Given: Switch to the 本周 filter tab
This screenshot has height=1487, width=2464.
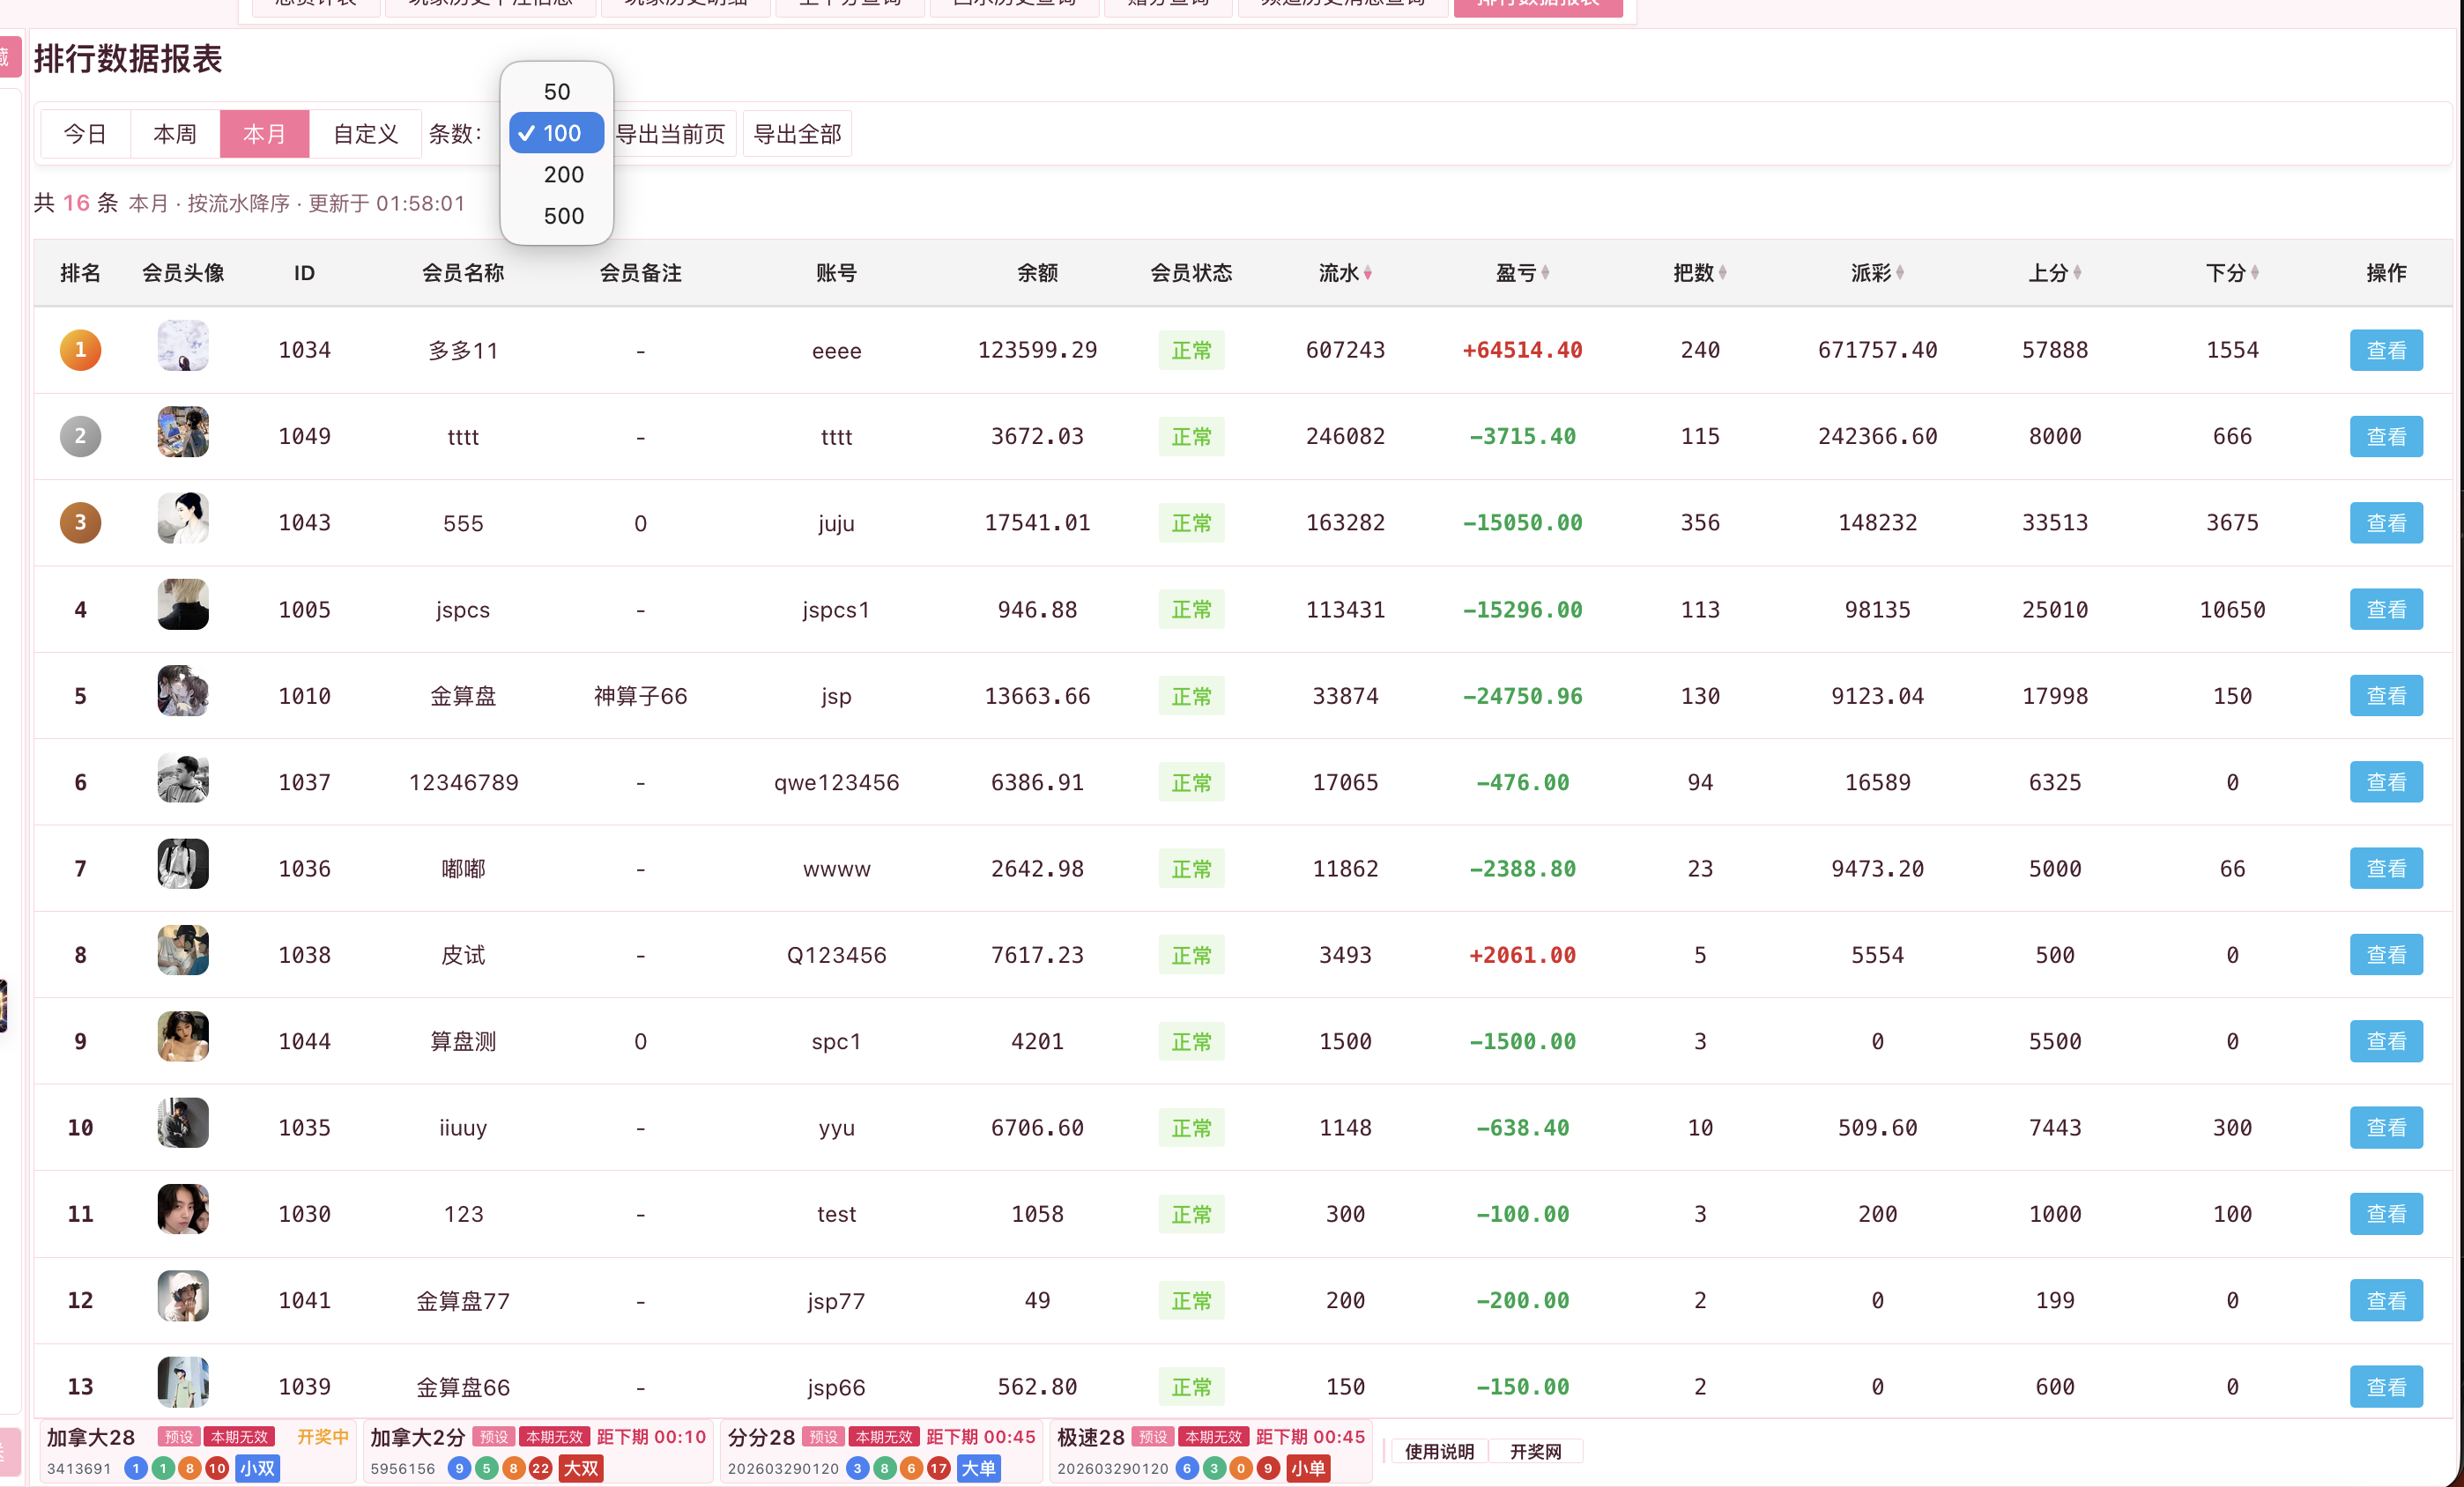Looking at the screenshot, I should pos(175,134).
